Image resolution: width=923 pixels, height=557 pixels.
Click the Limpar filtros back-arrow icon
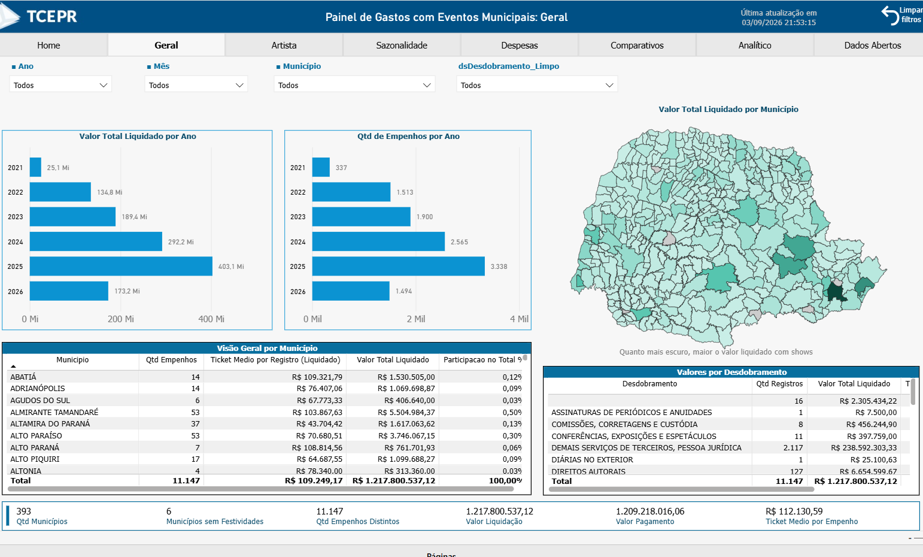889,14
